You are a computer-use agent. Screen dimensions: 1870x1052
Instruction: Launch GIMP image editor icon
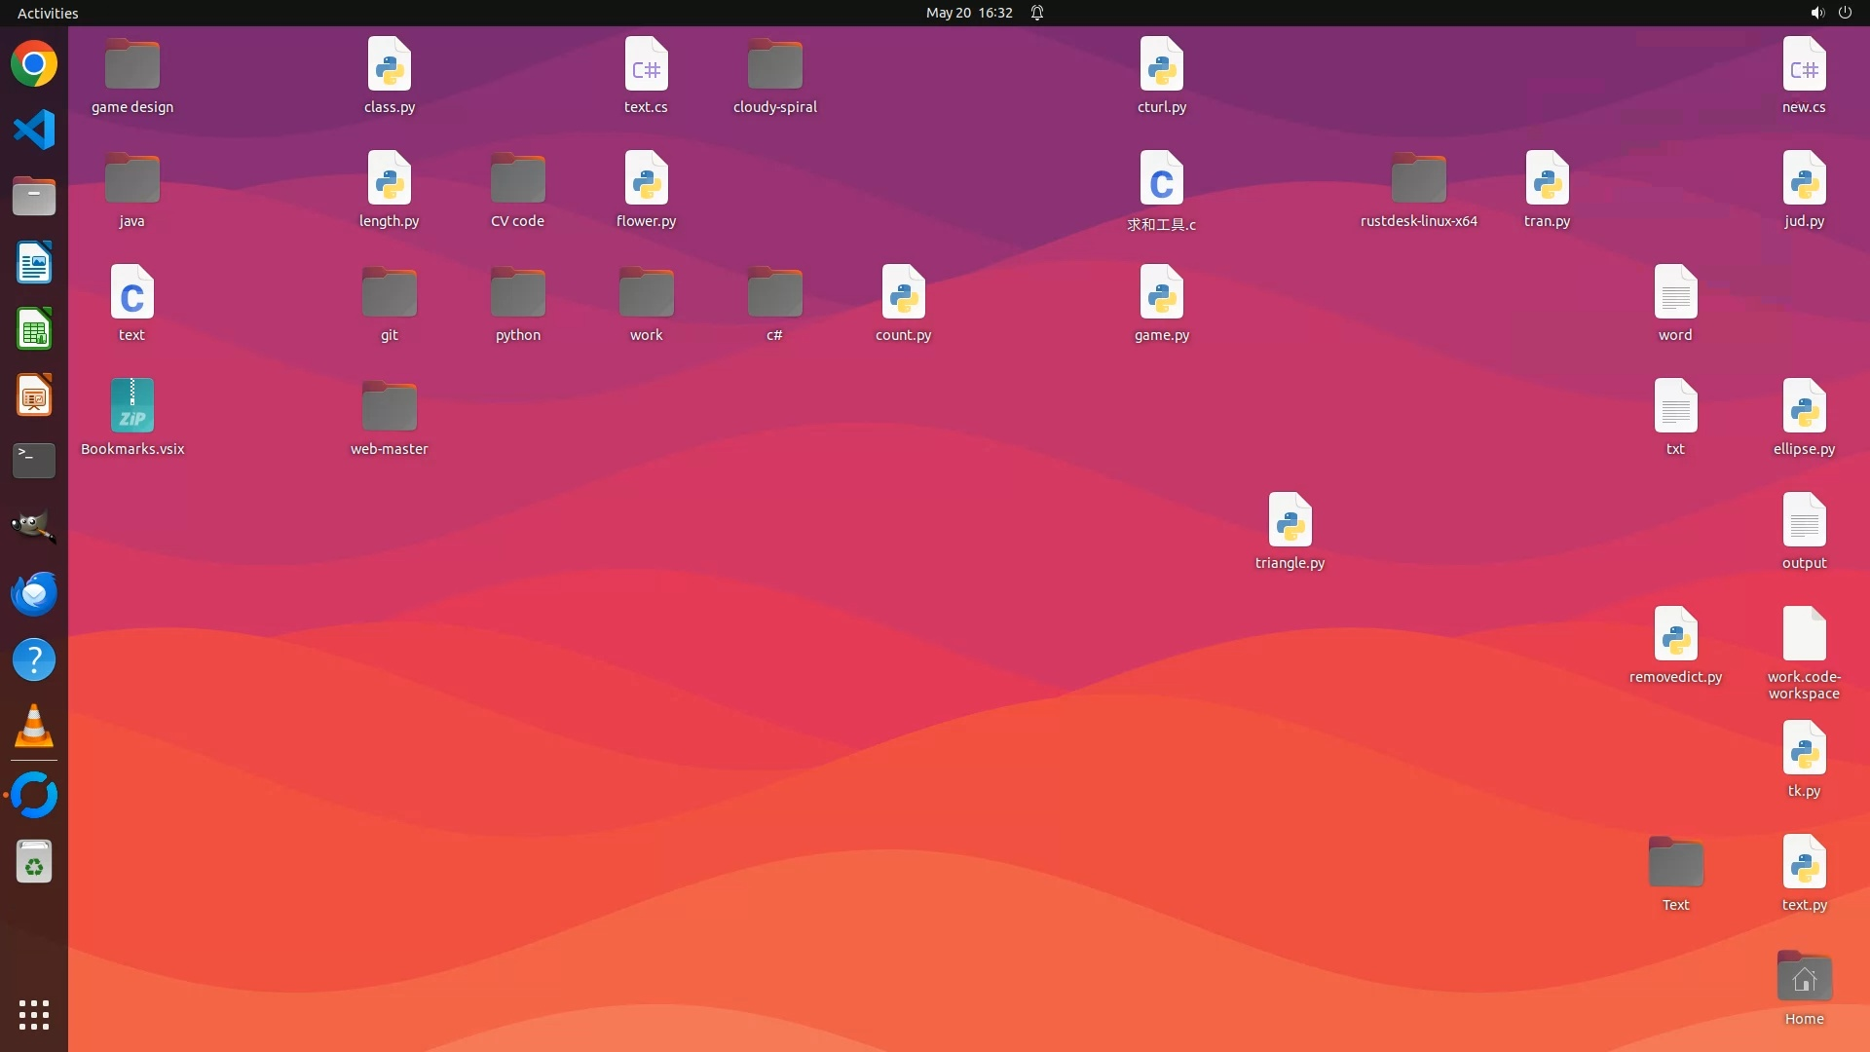pyautogui.click(x=34, y=527)
